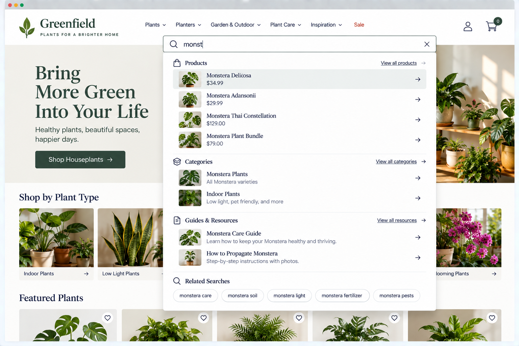This screenshot has height=346, width=519.
Task: Open View all products link
Action: coord(399,63)
